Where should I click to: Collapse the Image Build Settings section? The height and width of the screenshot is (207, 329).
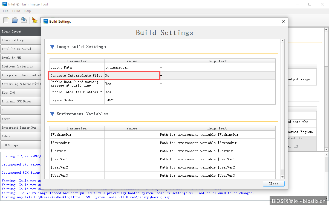point(52,47)
